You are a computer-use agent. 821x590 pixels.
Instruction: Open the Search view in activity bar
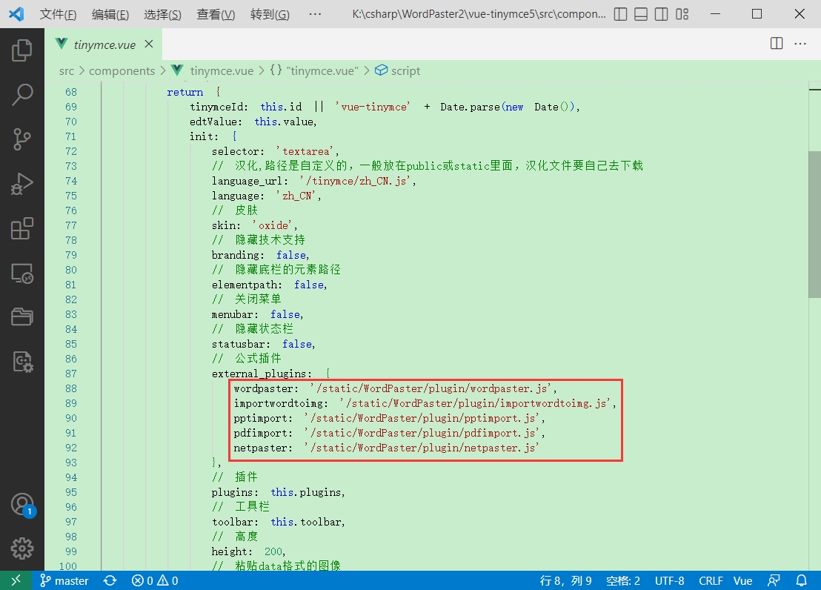click(22, 94)
